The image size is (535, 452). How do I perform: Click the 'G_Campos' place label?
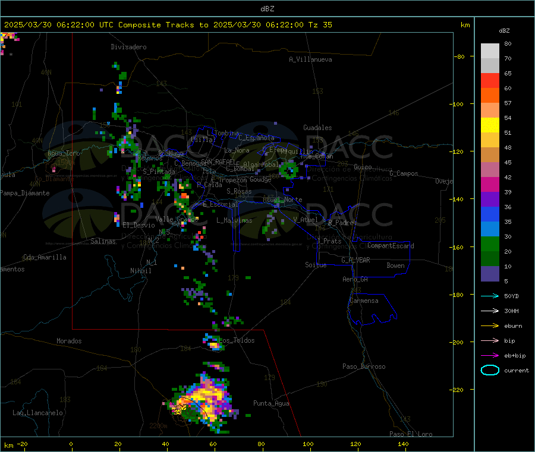[404, 173]
